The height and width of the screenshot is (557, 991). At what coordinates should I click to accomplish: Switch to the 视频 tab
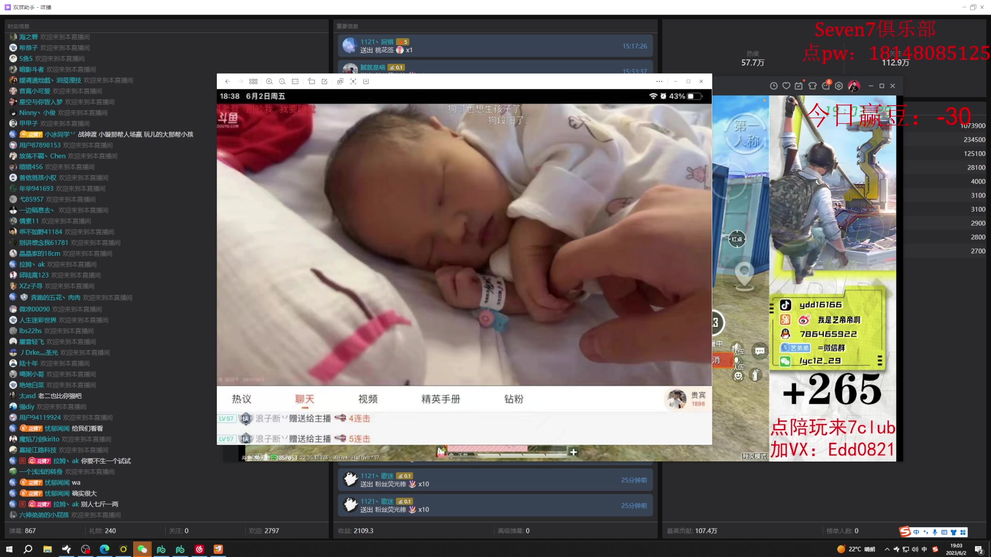tap(367, 399)
